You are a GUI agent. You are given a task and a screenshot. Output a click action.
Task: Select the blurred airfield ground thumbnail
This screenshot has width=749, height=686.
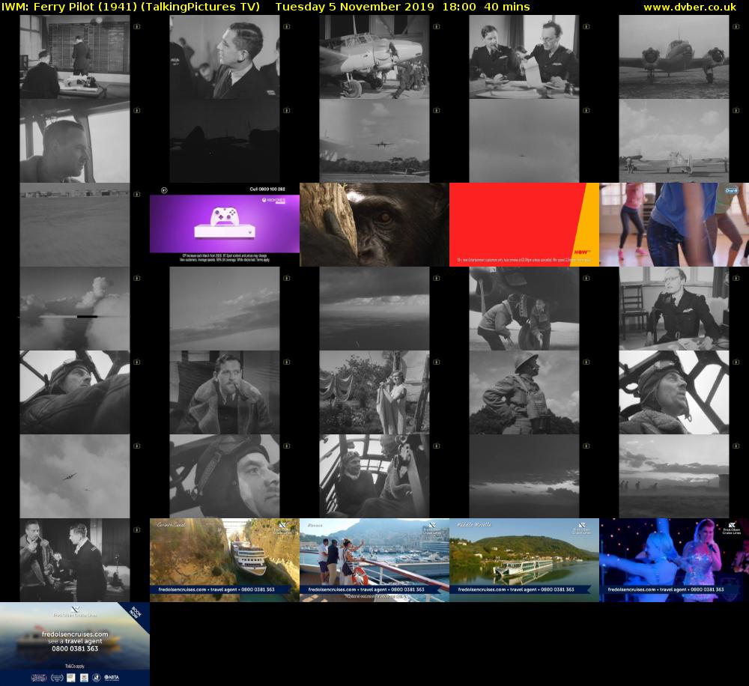click(74, 225)
